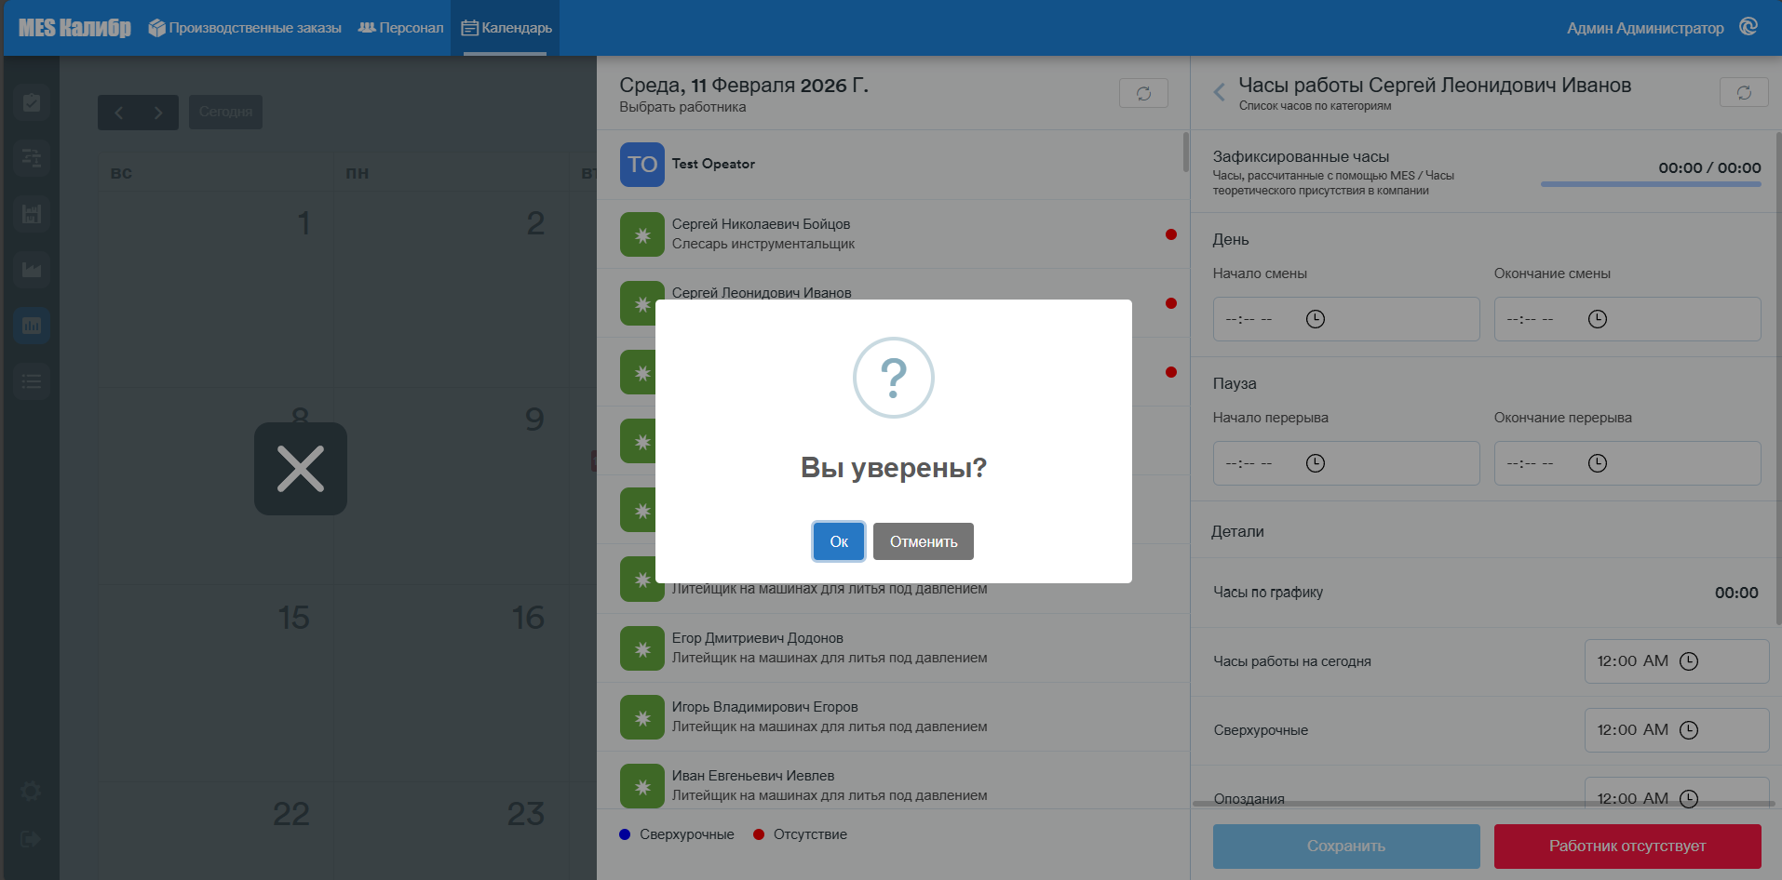This screenshot has height=880, width=1782.
Task: Open the Админ Администратор user menu
Action: coord(1645,28)
